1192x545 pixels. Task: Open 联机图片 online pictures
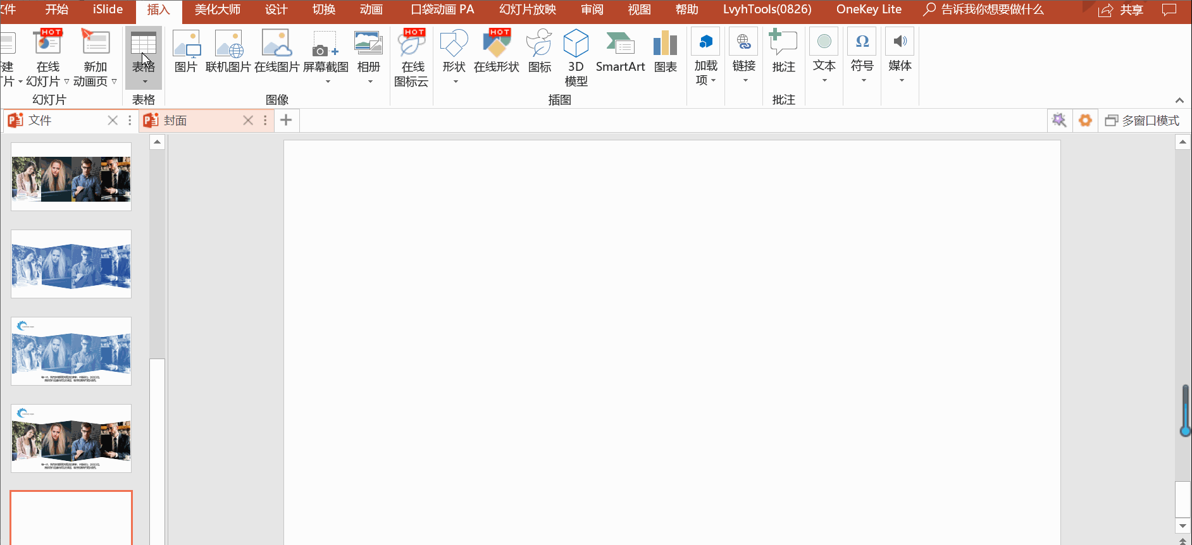coord(228,52)
